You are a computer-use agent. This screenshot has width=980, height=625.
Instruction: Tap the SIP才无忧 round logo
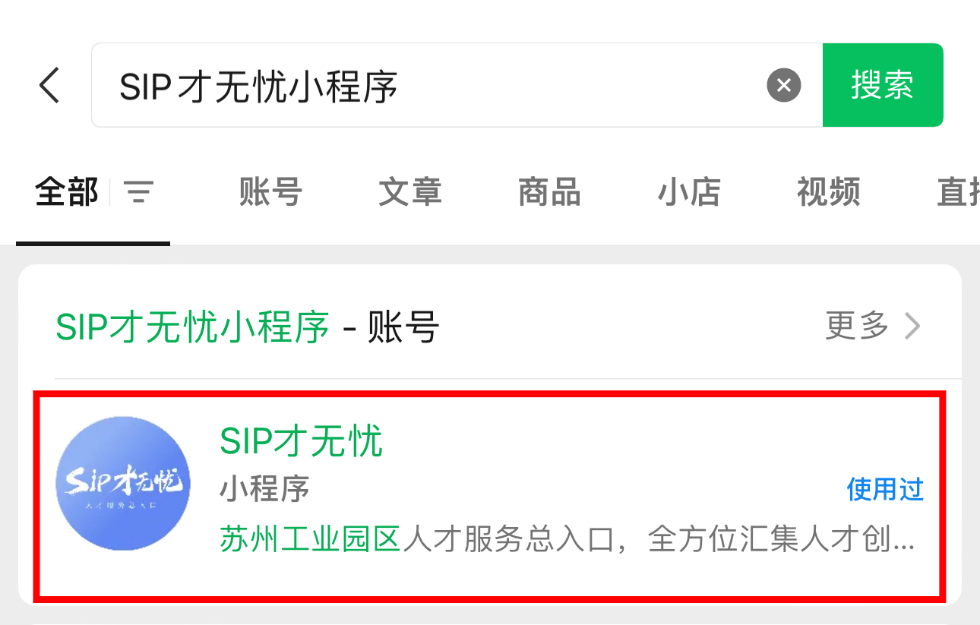[x=123, y=484]
